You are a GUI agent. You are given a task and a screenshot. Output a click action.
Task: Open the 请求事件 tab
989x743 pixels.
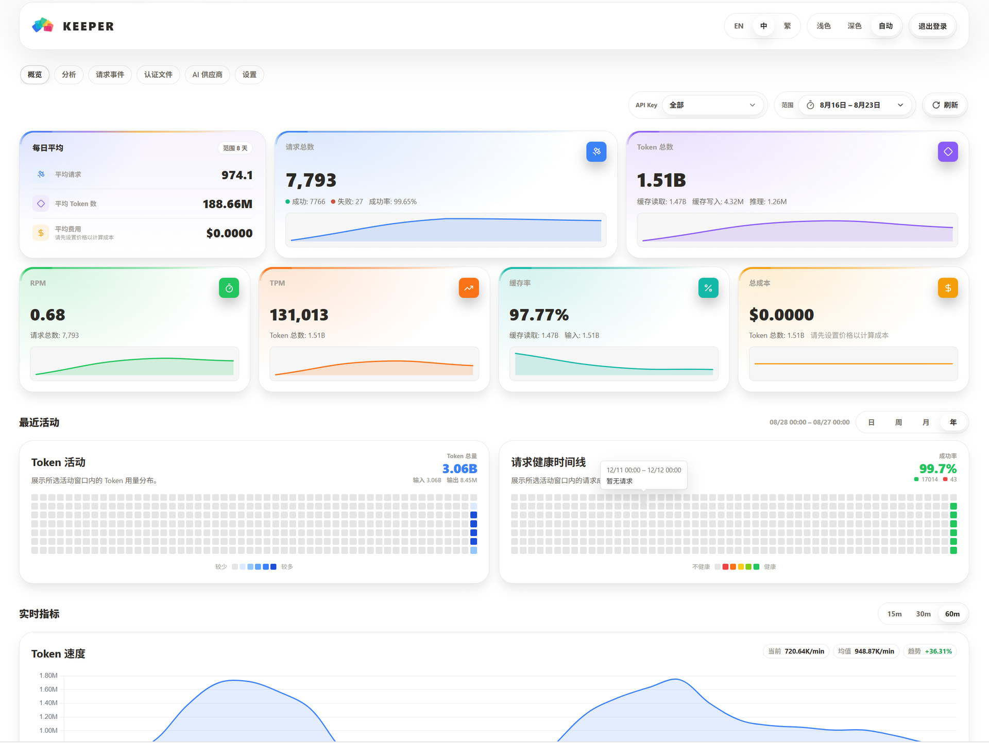click(110, 75)
